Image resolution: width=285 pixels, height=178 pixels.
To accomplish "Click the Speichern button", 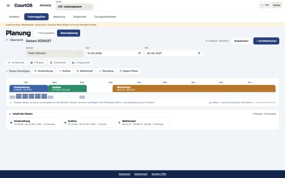I will tap(241, 41).
